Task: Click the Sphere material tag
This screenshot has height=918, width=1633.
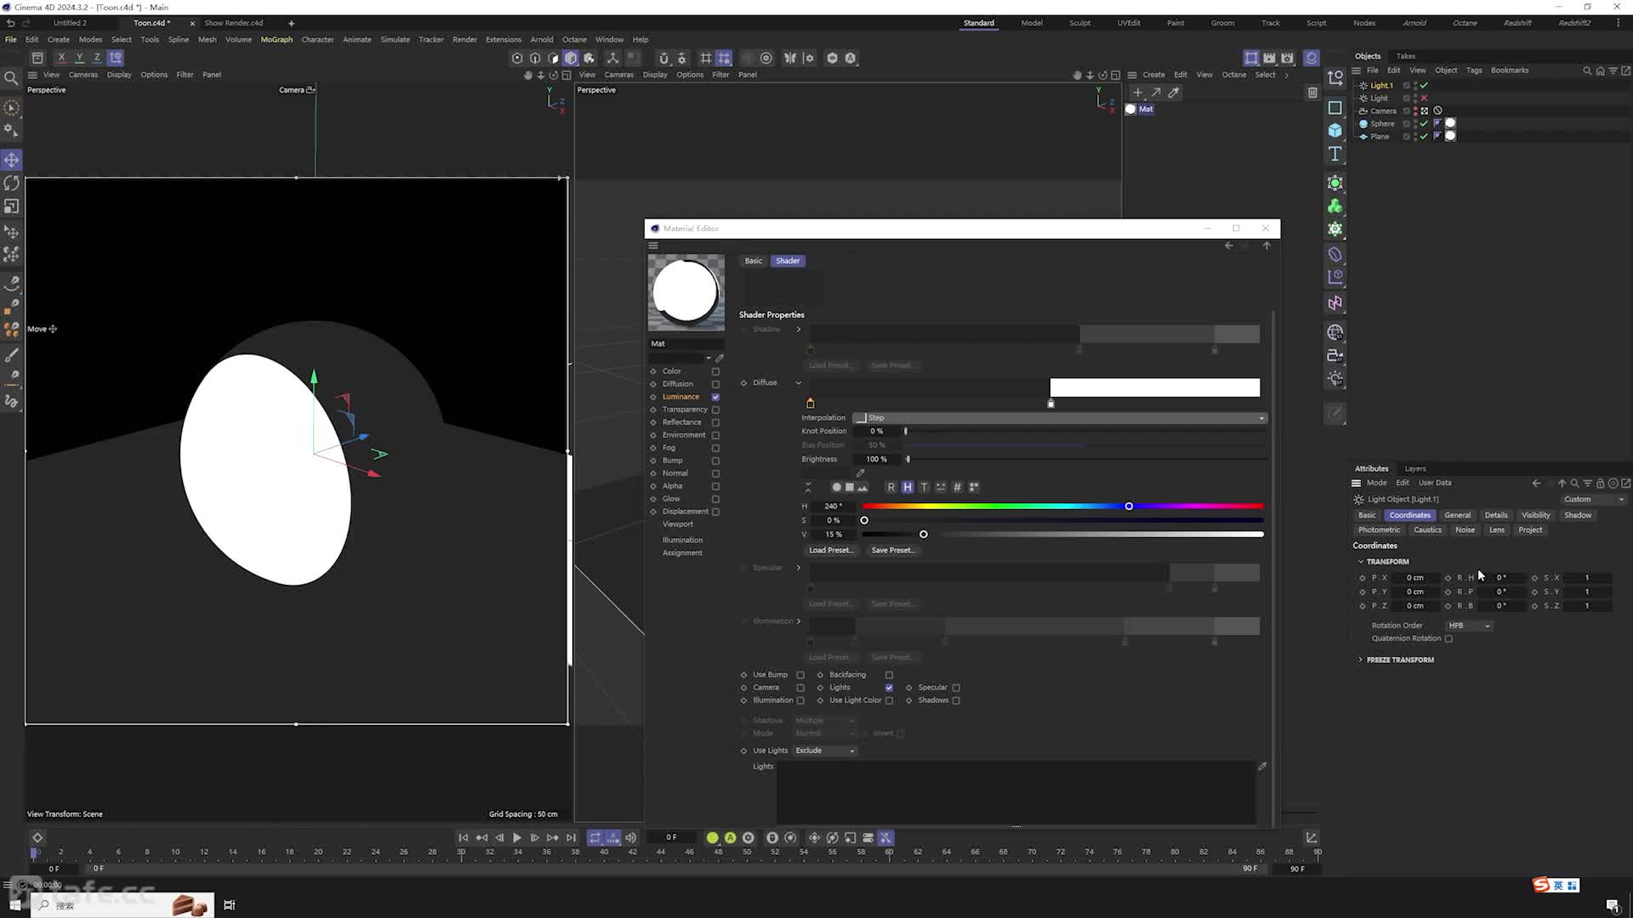Action: pos(1451,124)
